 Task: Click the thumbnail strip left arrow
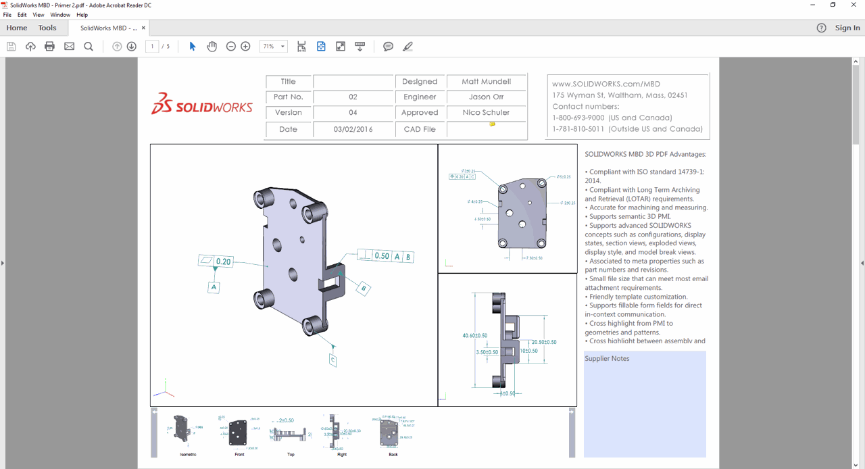pos(154,412)
